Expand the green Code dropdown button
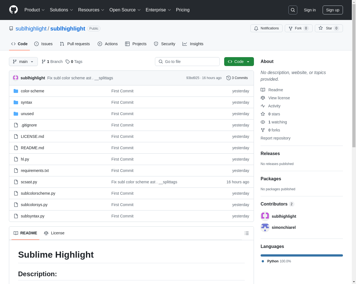The width and height of the screenshot is (356, 284). [239, 62]
